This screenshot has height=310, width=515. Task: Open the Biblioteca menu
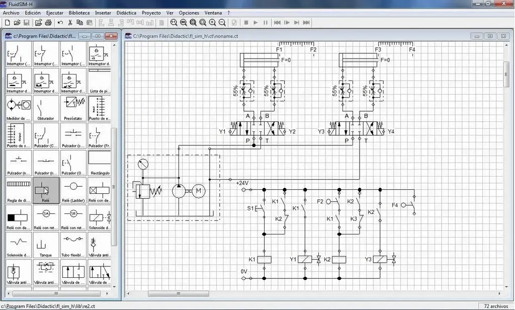(79, 13)
